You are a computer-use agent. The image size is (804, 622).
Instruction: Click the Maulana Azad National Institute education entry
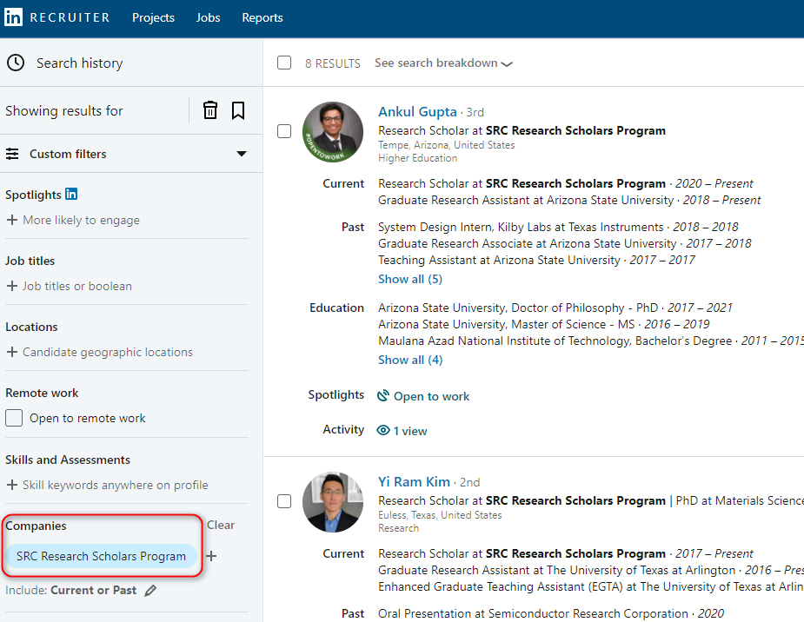click(591, 341)
